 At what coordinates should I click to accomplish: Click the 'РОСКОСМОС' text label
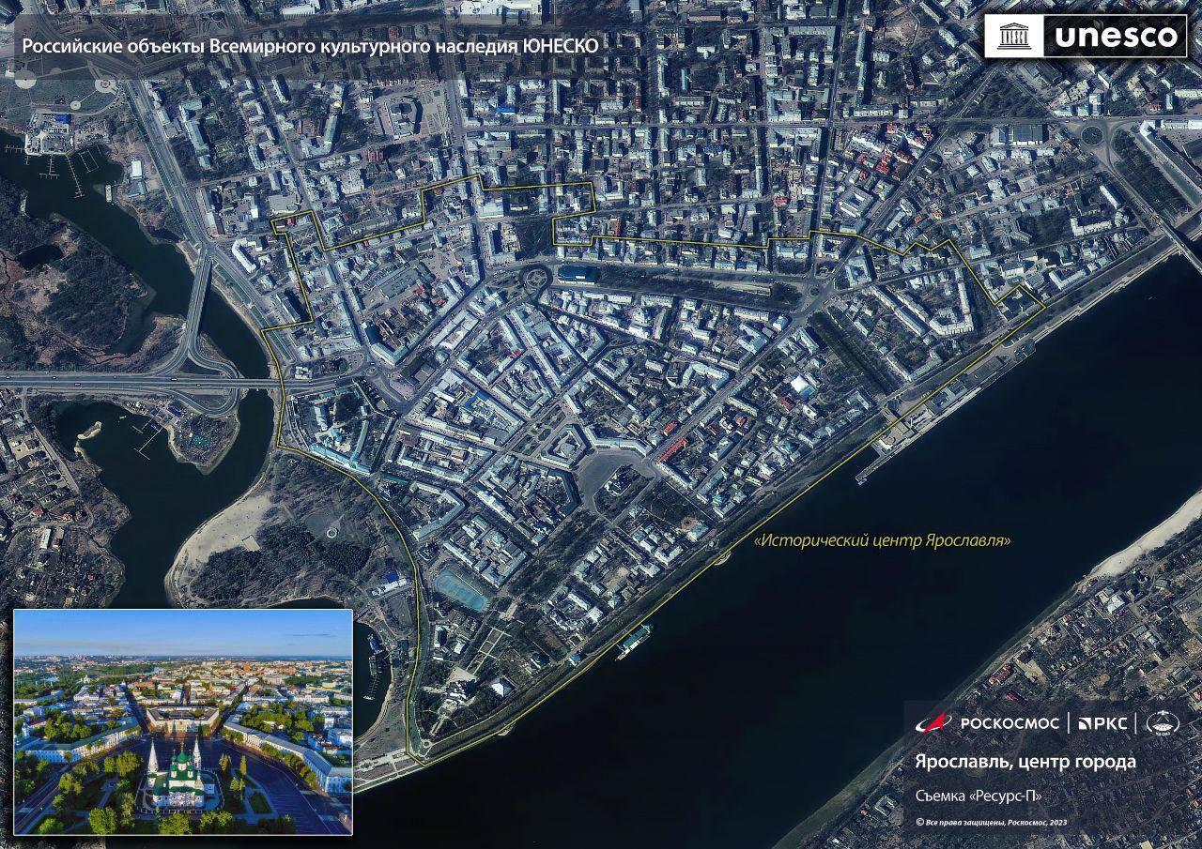[x=1010, y=723]
